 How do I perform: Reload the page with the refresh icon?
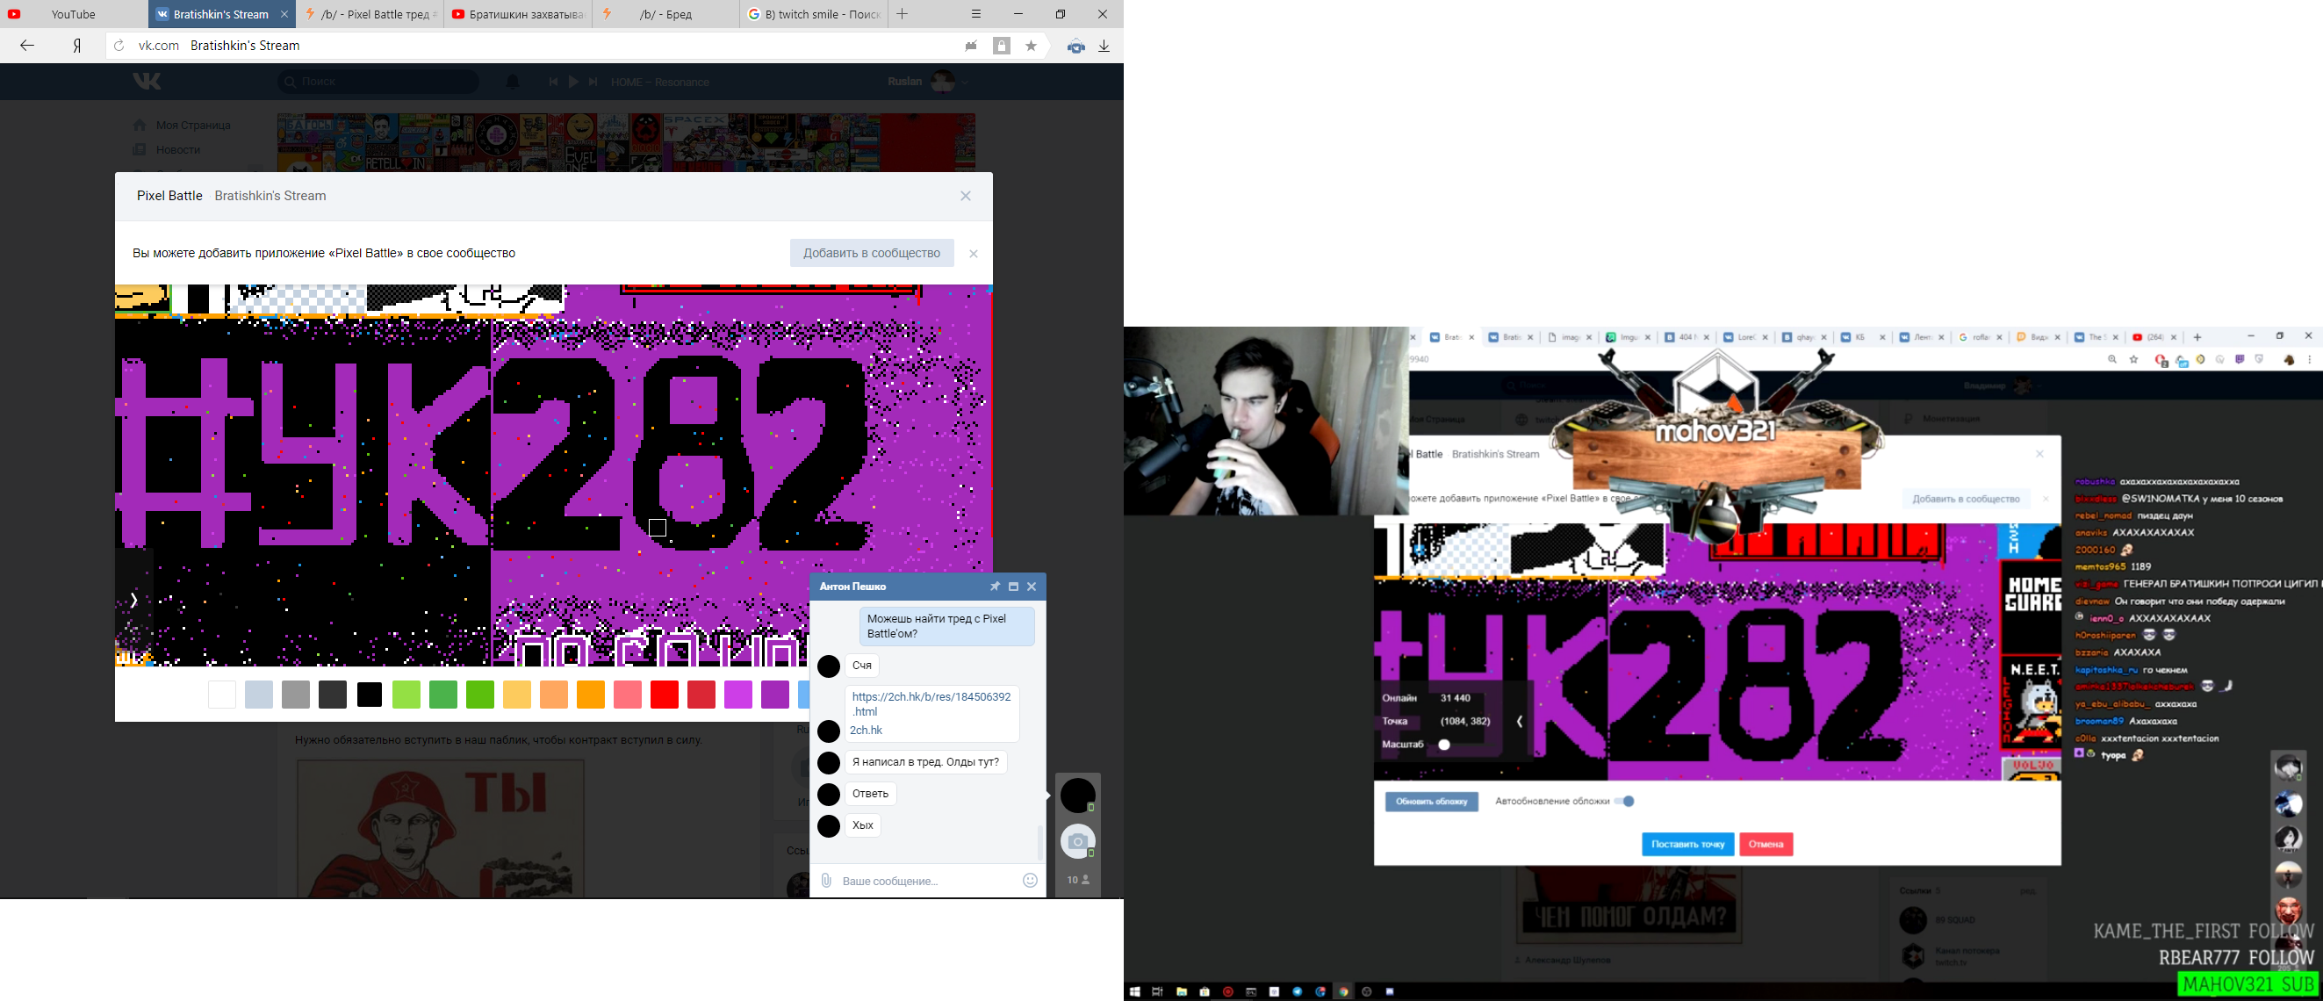pyautogui.click(x=119, y=45)
